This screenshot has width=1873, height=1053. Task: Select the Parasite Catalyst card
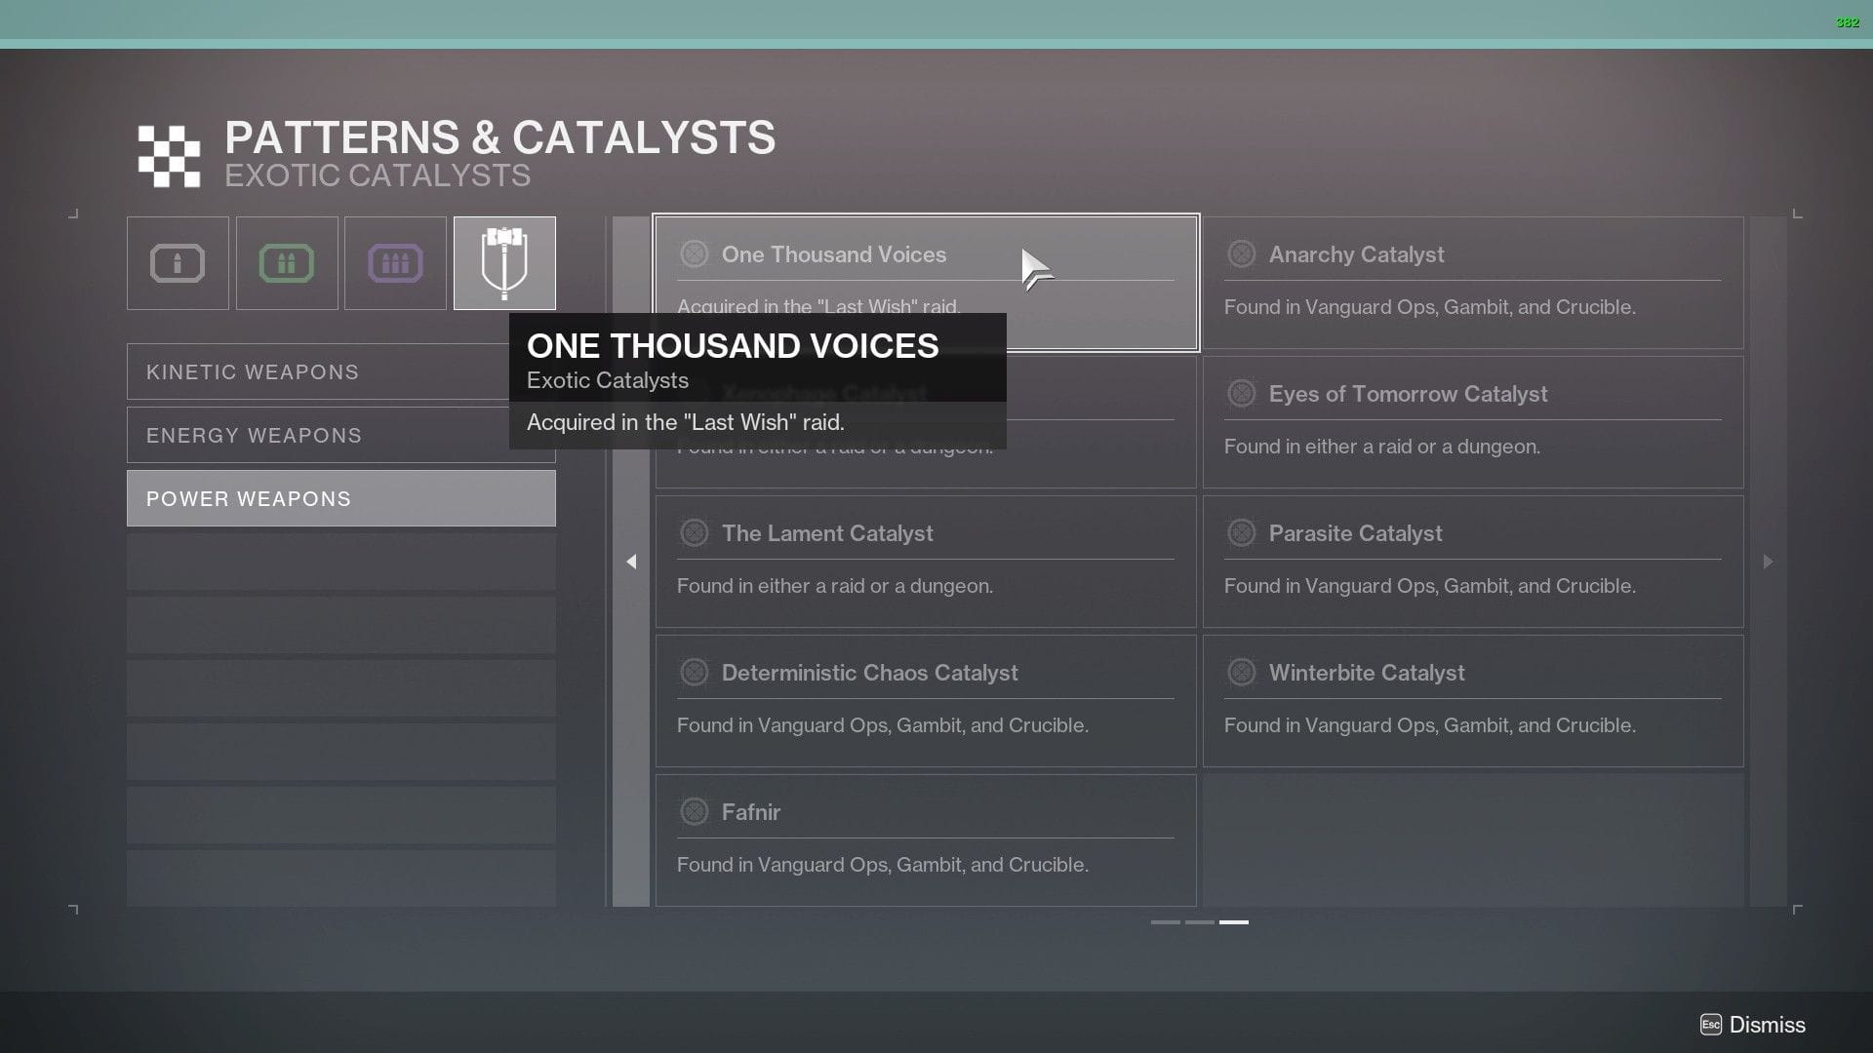(1473, 562)
